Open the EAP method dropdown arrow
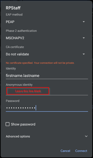The image size is (93, 158). (x=84, y=22)
